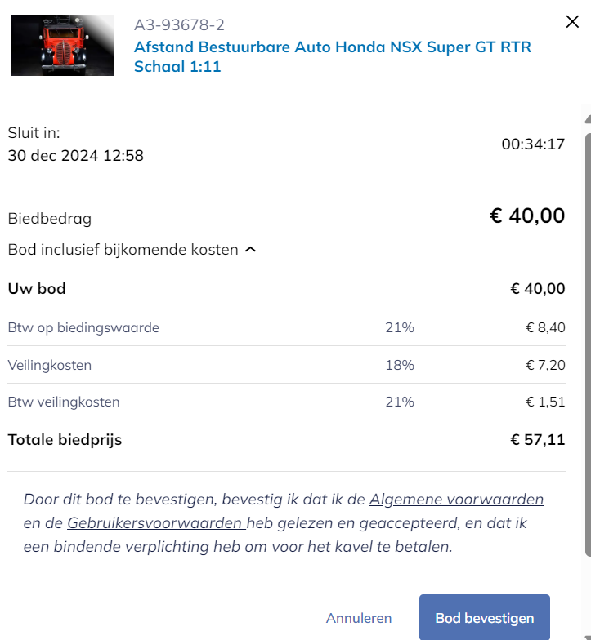This screenshot has height=640, width=591.
Task: Click the large € 40,00 Biedbedrag amount
Action: coord(527,216)
